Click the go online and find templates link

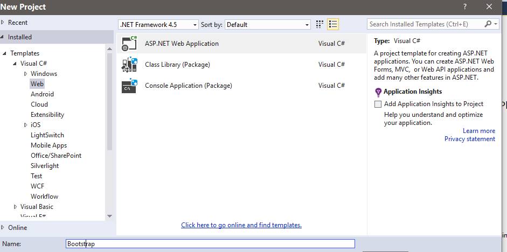coord(241,225)
